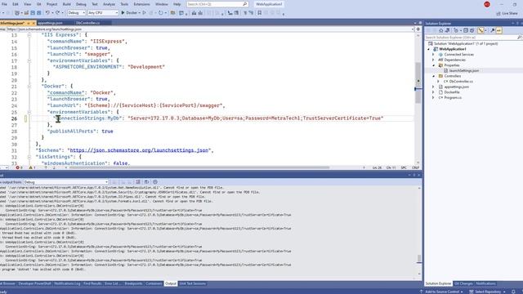Click Select Repository in status bar
This screenshot has height=294, width=523.
pyautogui.click(x=487, y=292)
